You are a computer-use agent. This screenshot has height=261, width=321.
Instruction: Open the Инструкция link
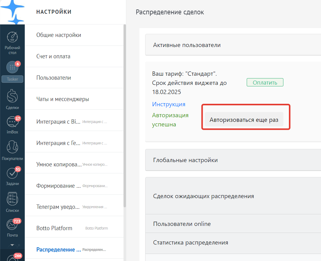(x=169, y=104)
